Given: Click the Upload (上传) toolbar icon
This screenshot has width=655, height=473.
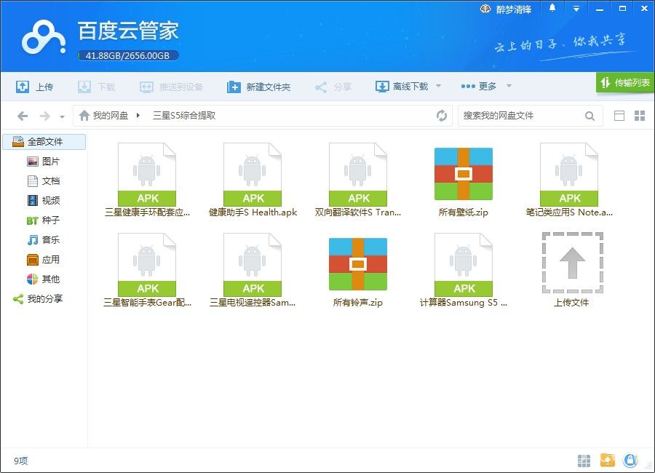Looking at the screenshot, I should pyautogui.click(x=22, y=87).
